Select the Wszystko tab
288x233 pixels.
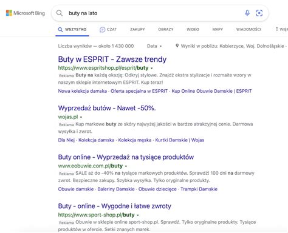(72, 30)
